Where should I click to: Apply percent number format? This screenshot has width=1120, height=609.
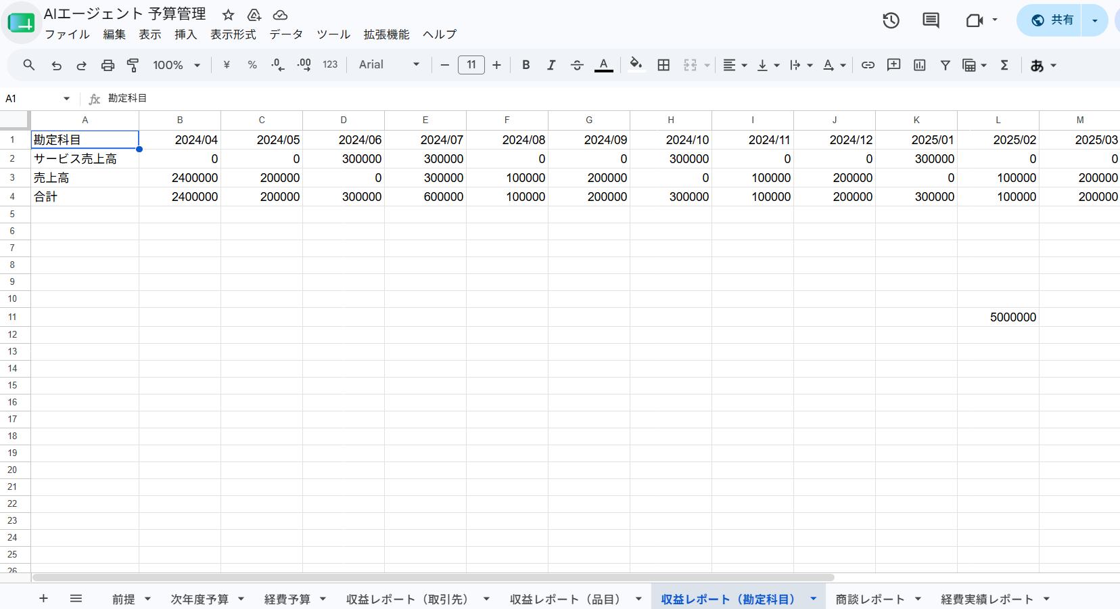pyautogui.click(x=252, y=65)
